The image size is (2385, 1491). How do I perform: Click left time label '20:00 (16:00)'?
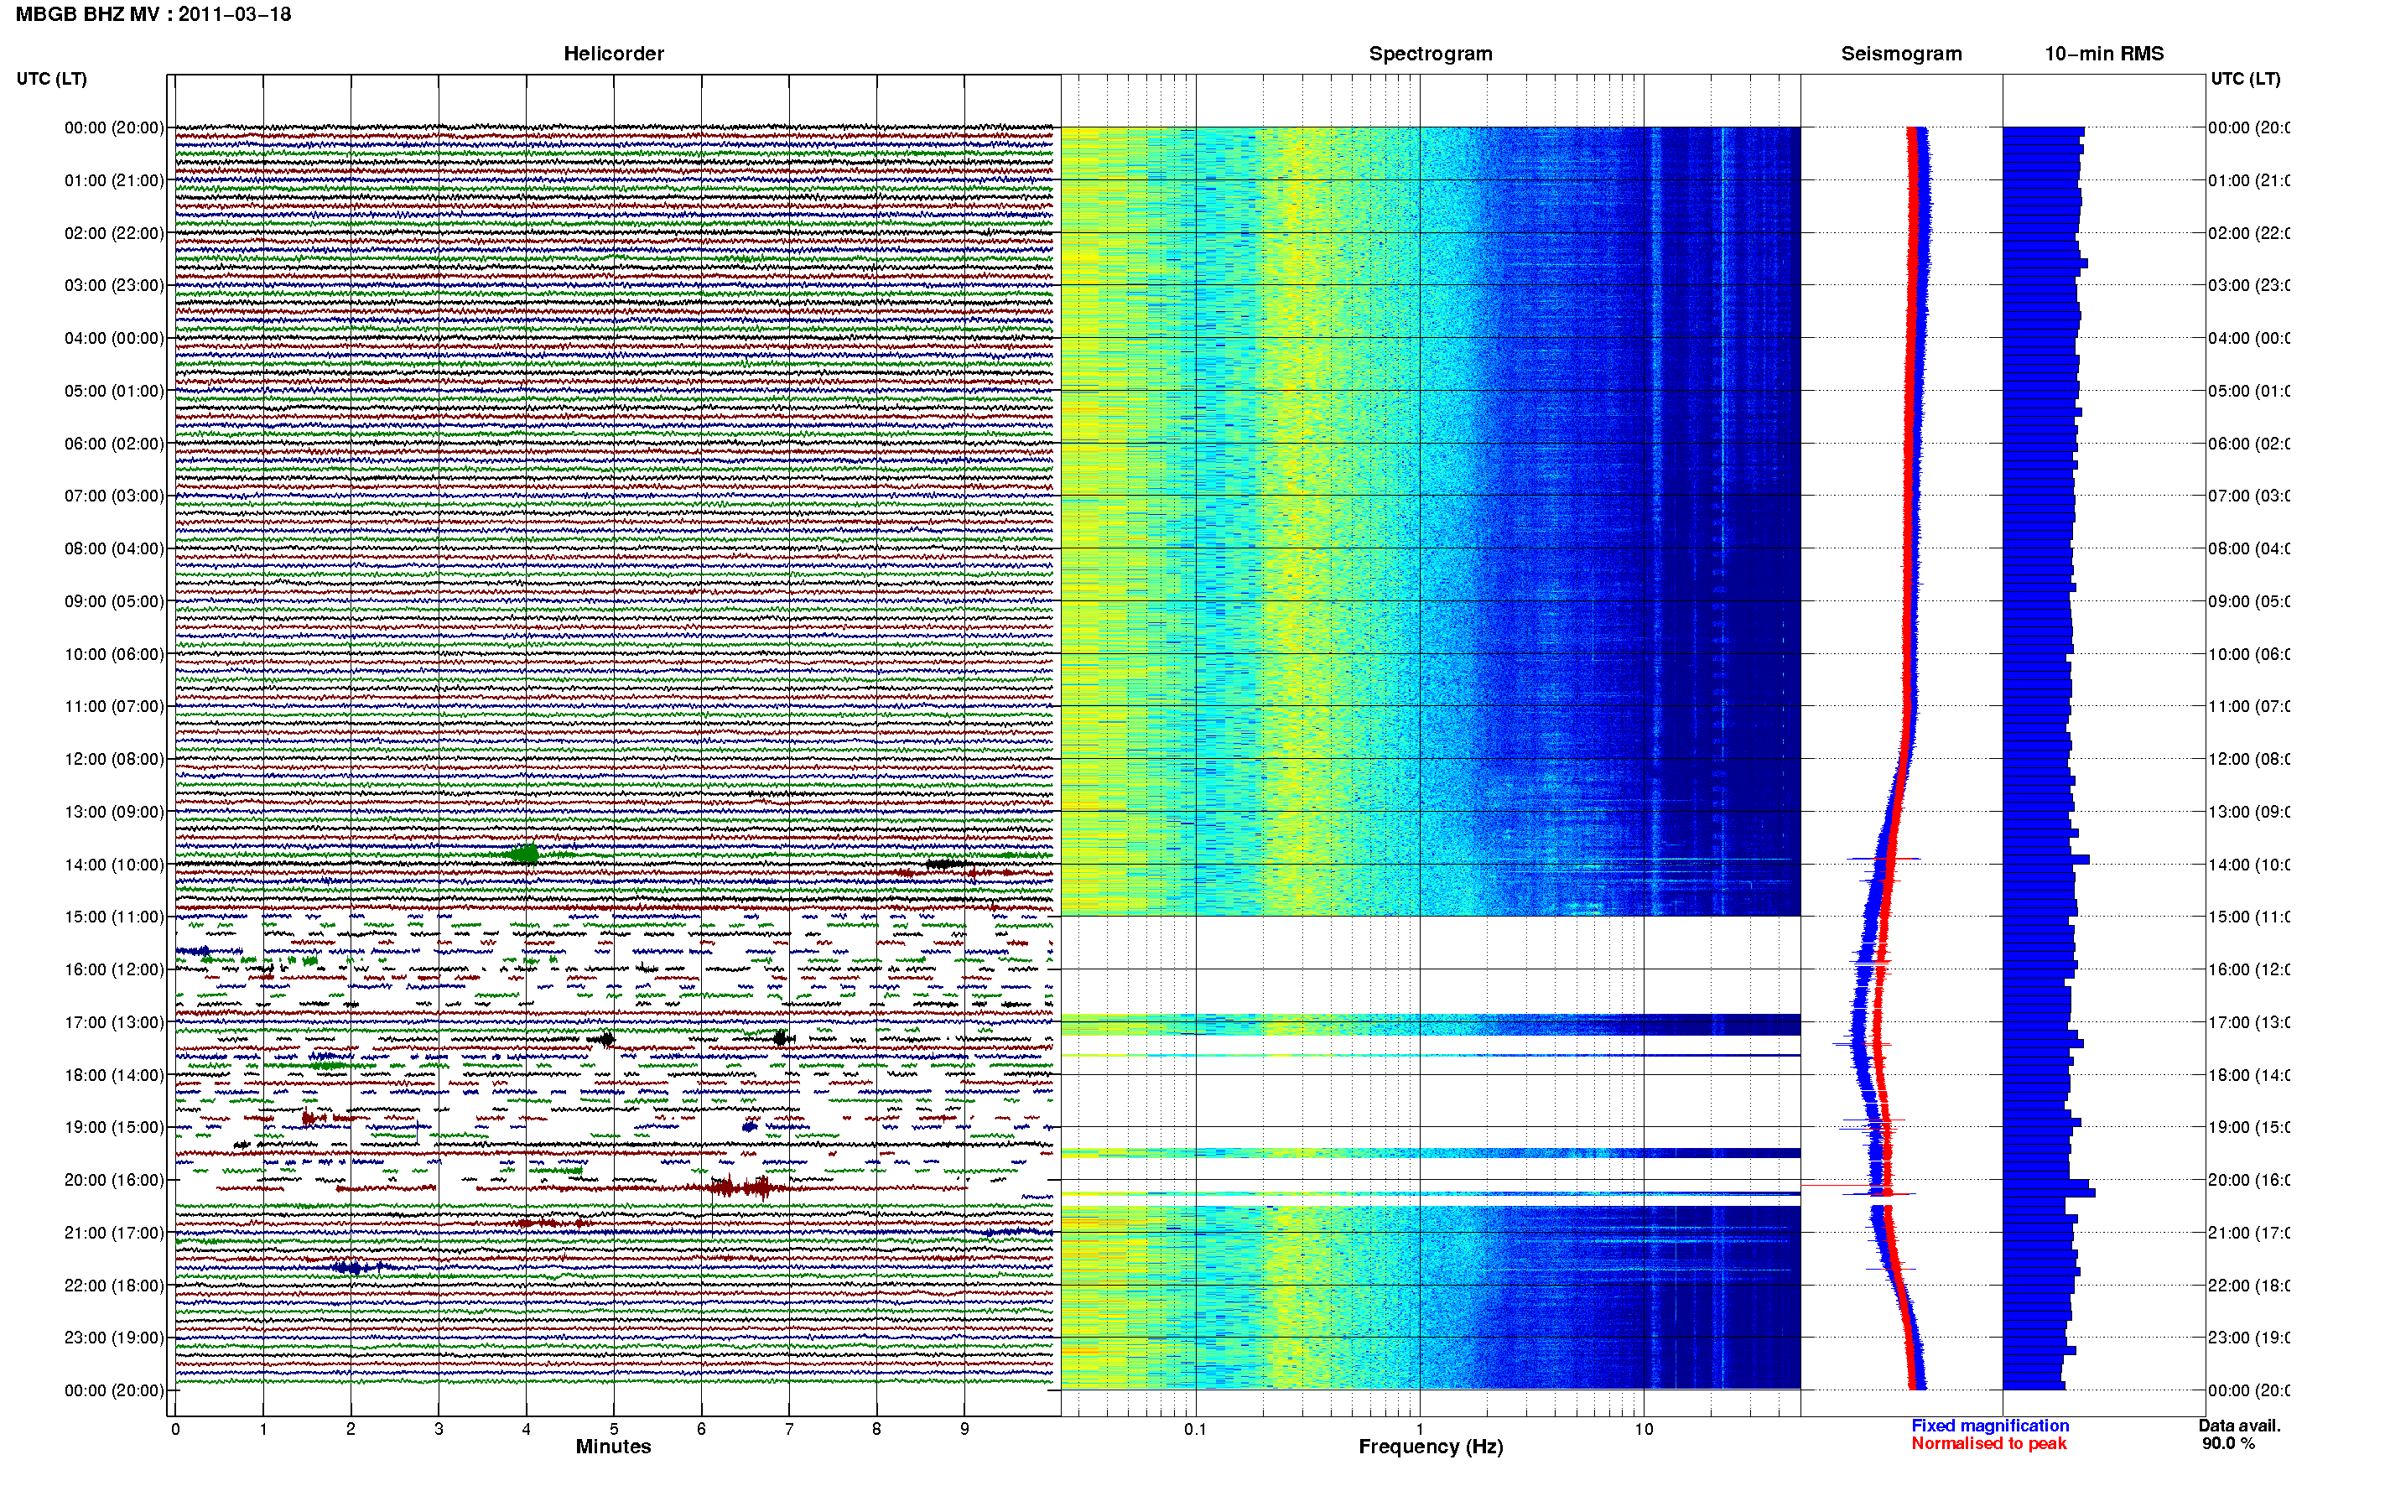coord(114,1179)
